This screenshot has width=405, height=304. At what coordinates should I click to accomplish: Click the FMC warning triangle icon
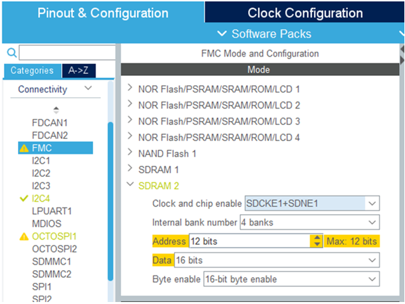[24, 148]
